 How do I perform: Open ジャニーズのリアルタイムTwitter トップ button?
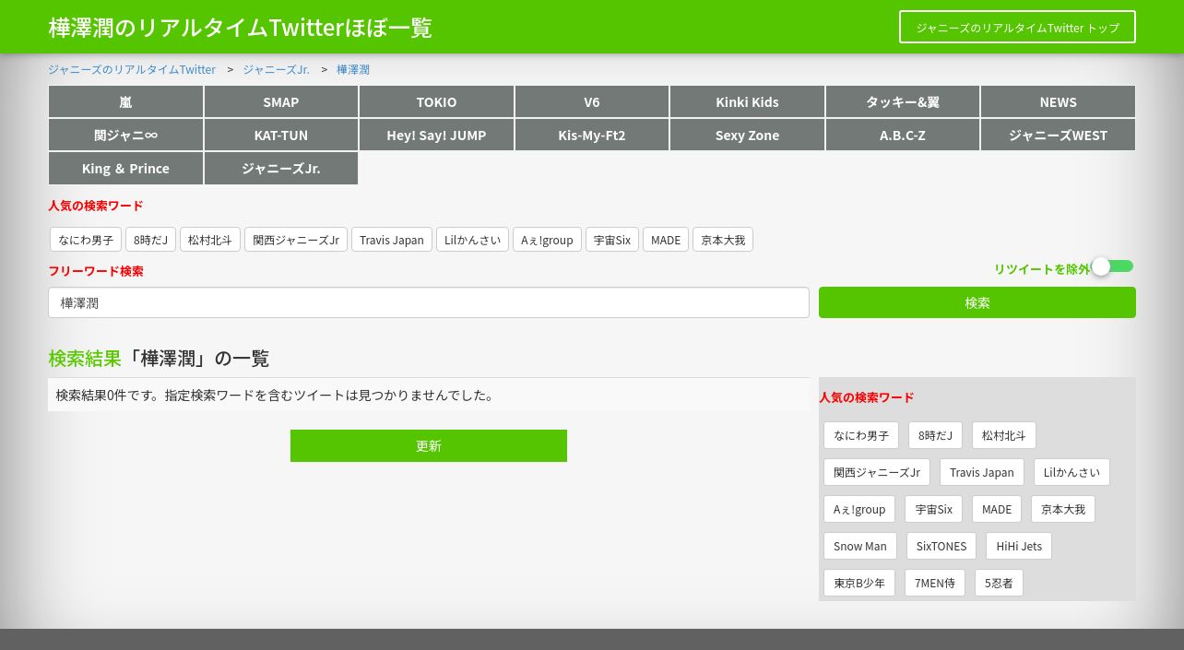point(1017,27)
